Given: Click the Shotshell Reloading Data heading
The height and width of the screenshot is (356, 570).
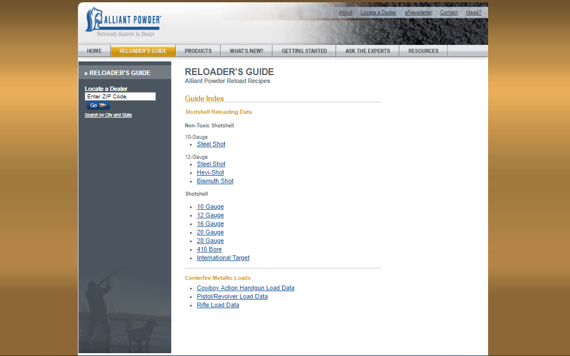Looking at the screenshot, I should point(218,112).
